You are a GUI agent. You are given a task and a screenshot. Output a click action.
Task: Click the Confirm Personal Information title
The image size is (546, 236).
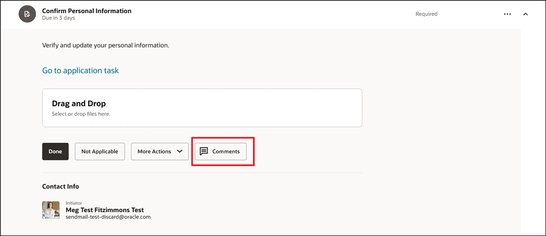[x=87, y=11]
